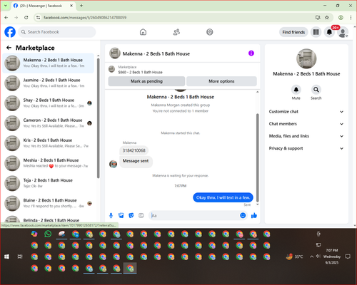Click Makenna's profile picture in info panel
The width and height of the screenshot is (357, 285).
coord(306,58)
